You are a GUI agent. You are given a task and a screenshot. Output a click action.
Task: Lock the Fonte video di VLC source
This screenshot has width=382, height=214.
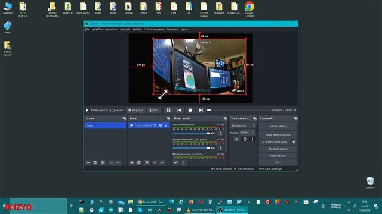tap(166, 125)
